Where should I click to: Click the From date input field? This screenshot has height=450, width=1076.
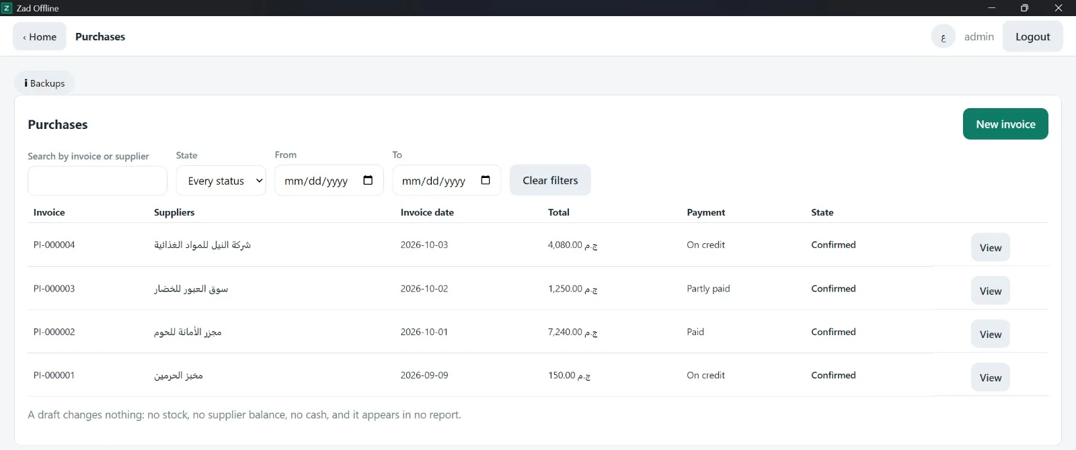click(329, 181)
